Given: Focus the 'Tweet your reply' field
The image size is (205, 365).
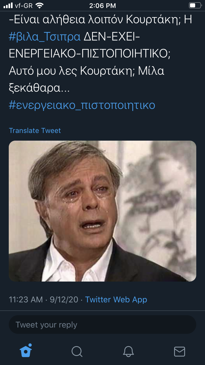Looking at the screenshot, I should point(102,325).
